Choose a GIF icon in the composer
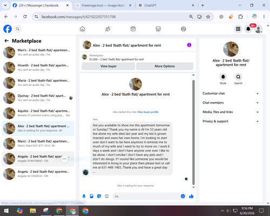This screenshot has height=216, width=270. click(107, 196)
